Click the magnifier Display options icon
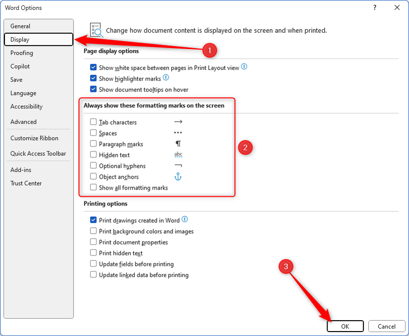 [x=95, y=30]
